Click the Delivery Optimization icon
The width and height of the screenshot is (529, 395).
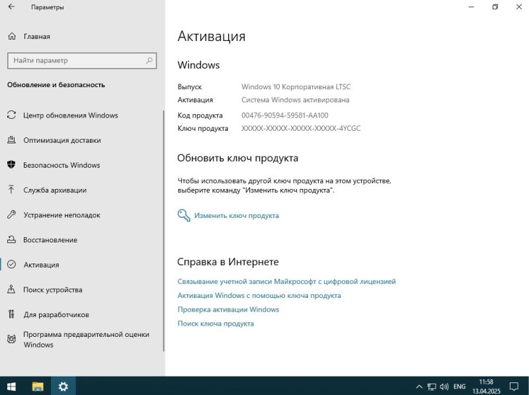click(x=11, y=140)
